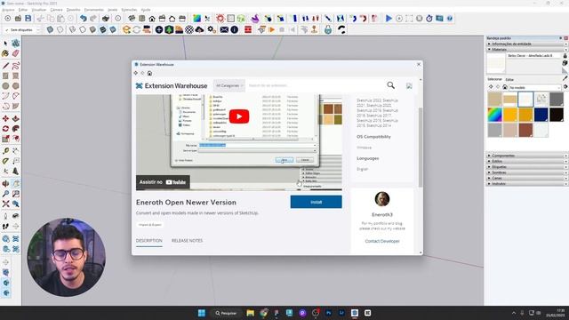Viewport: 569px width, 320px height.
Task: Click the home icon in Extension Warehouse dialog
Action: tap(149, 73)
